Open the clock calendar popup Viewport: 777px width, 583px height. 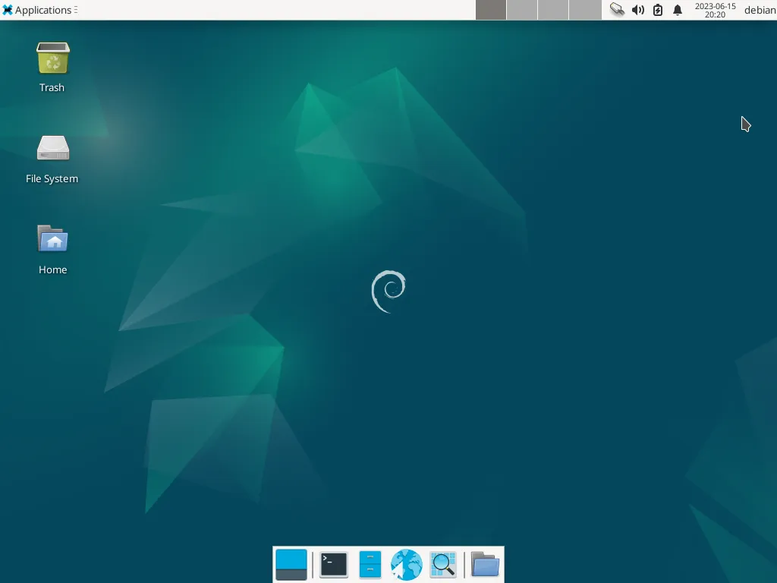click(x=714, y=10)
